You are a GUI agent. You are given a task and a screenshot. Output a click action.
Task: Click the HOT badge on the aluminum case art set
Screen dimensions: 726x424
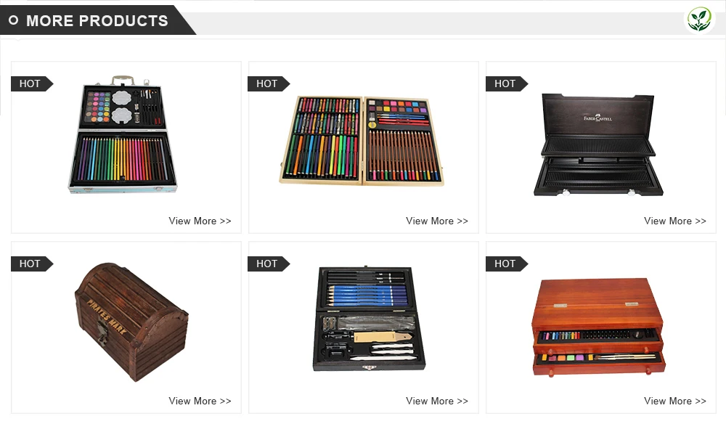pyautogui.click(x=32, y=83)
